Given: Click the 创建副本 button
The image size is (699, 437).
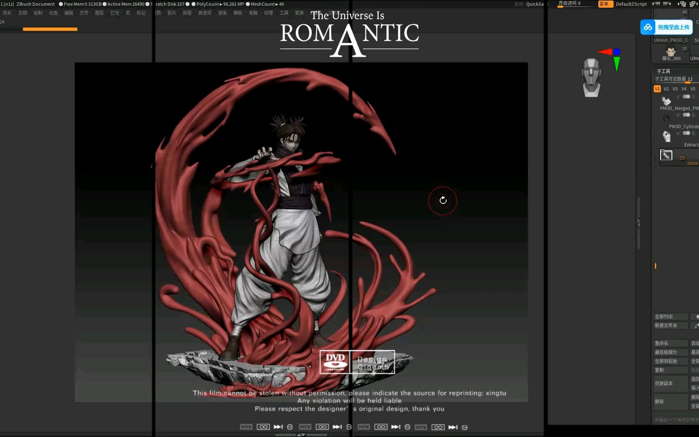Looking at the screenshot, I should click(x=671, y=384).
